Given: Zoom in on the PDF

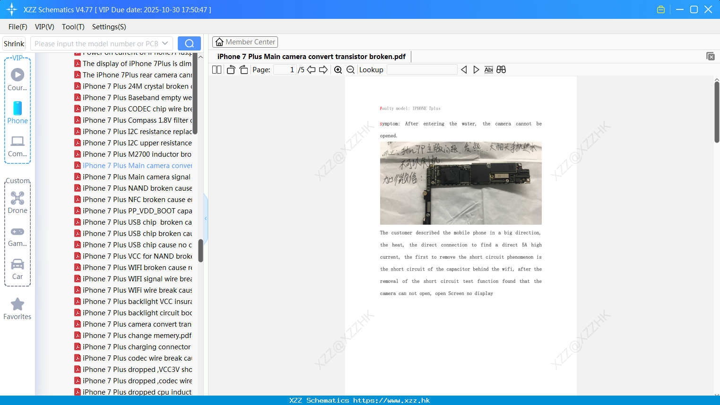Looking at the screenshot, I should 338,70.
